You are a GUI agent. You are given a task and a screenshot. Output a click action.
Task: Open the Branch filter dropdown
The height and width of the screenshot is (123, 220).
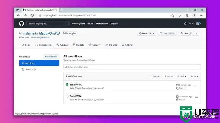[x=182, y=76]
